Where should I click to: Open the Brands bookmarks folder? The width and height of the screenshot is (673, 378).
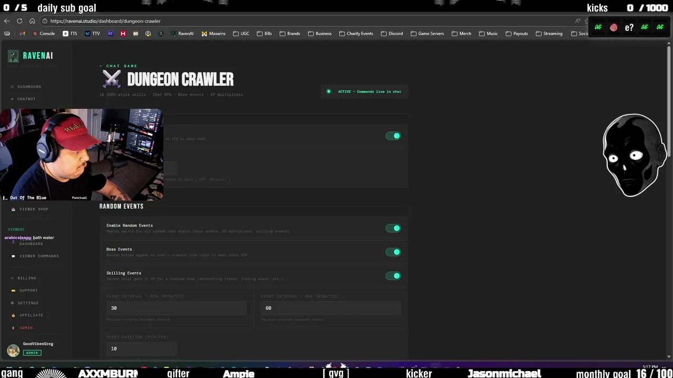pos(290,34)
